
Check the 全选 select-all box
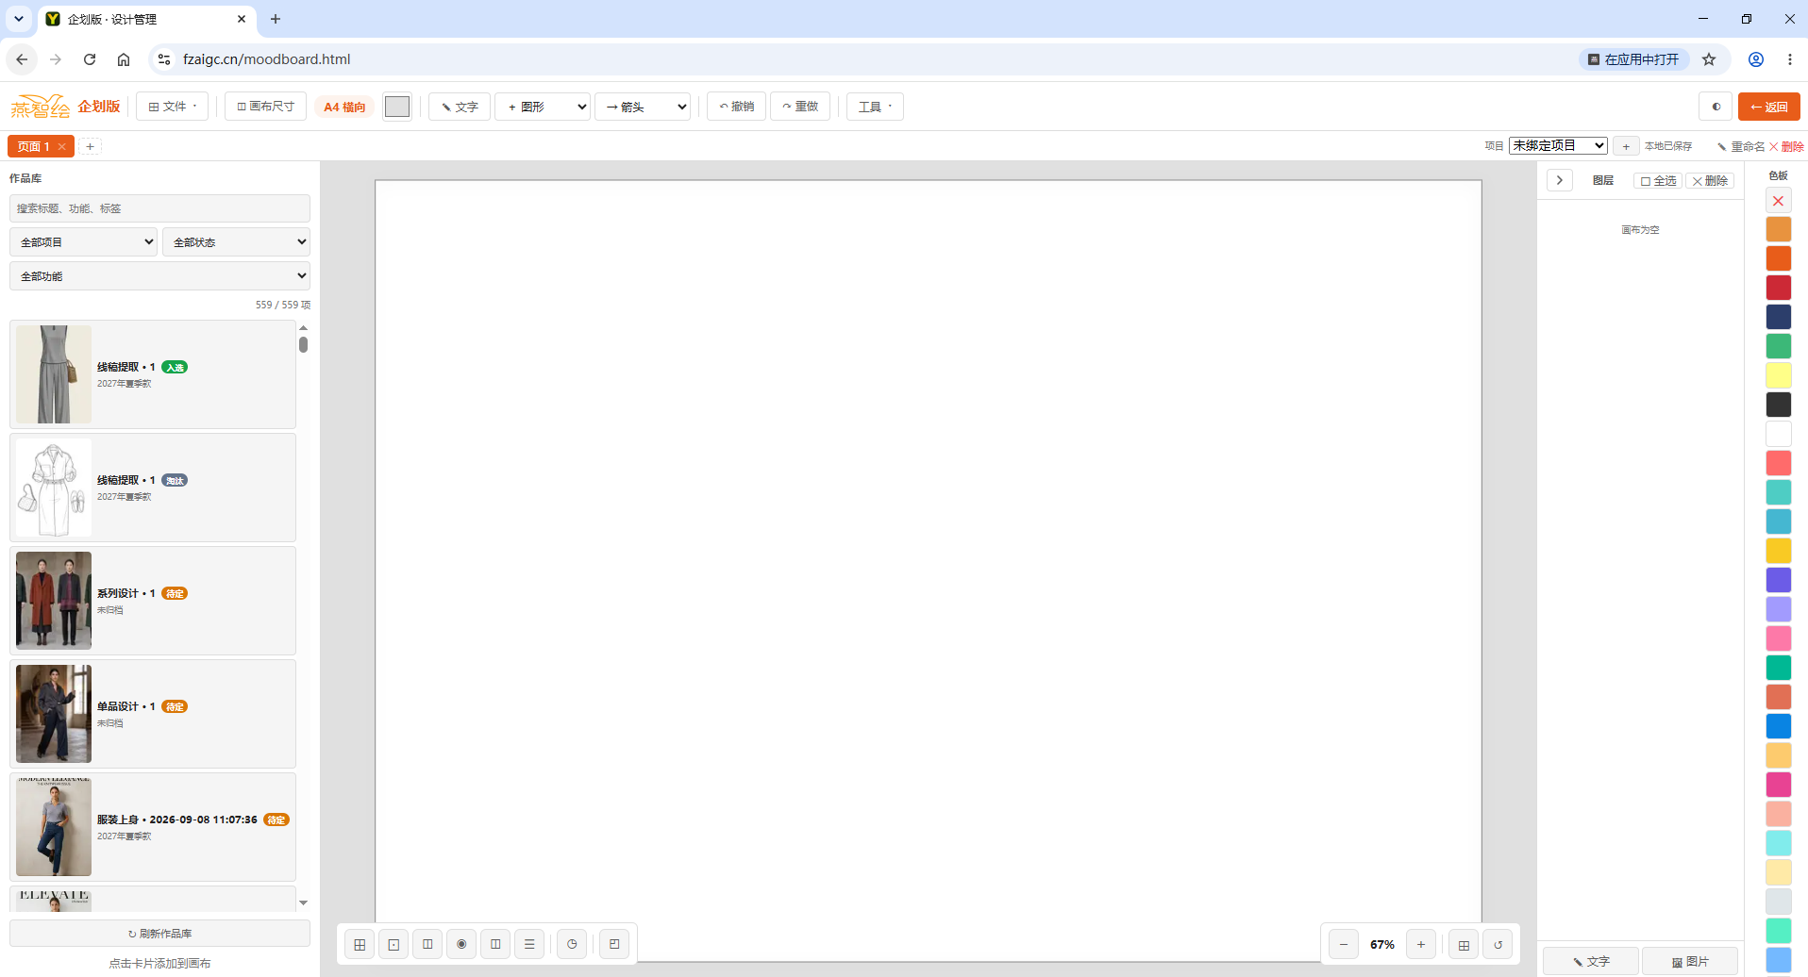pos(1658,181)
